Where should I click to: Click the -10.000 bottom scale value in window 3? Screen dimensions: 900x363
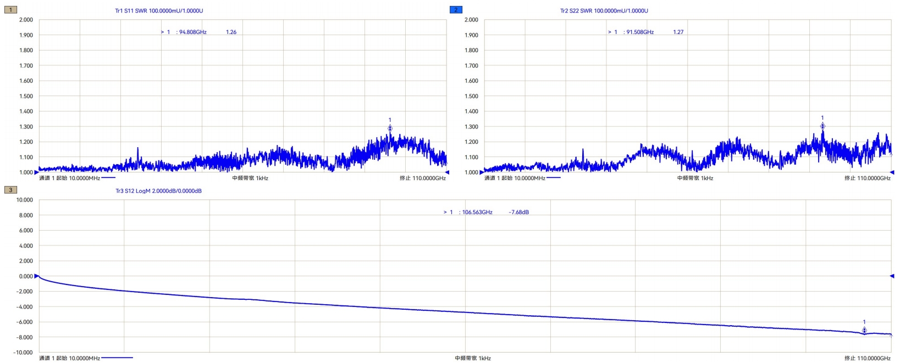[24, 353]
